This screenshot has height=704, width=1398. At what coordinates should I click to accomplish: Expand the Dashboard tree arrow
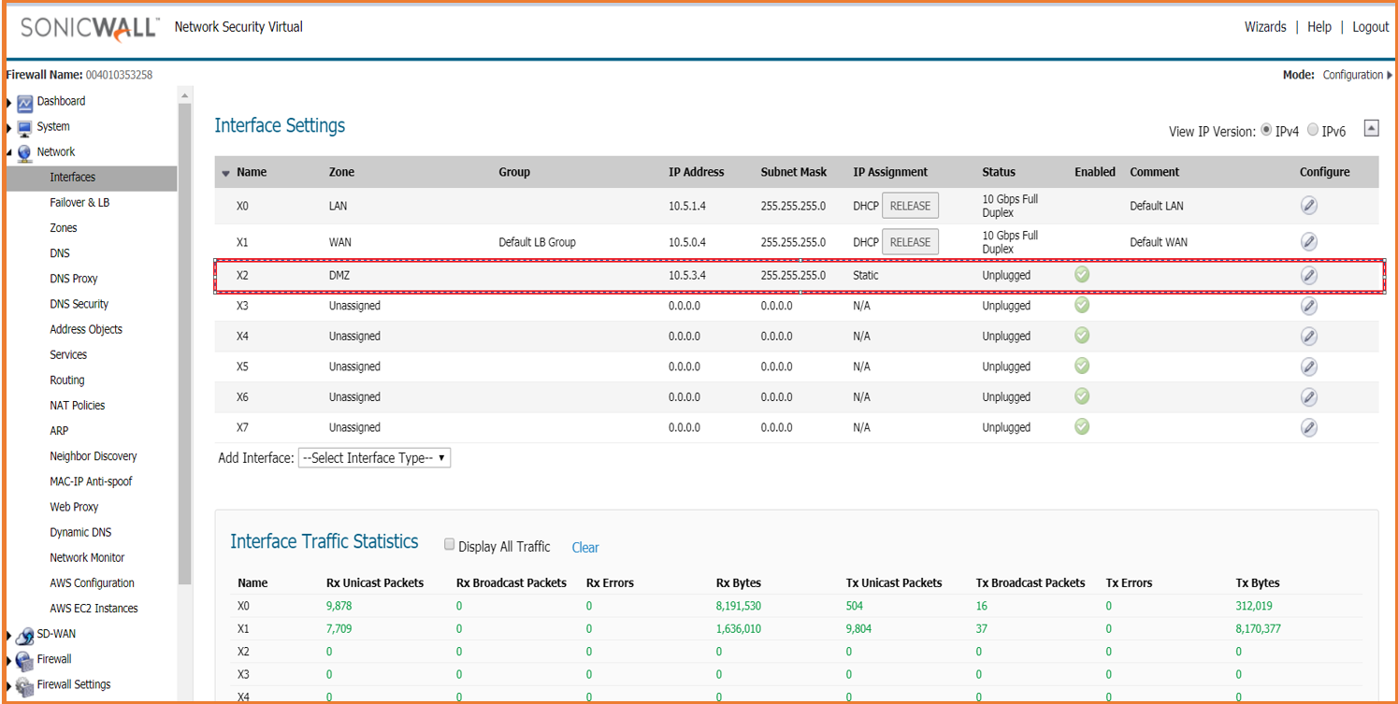(9, 102)
